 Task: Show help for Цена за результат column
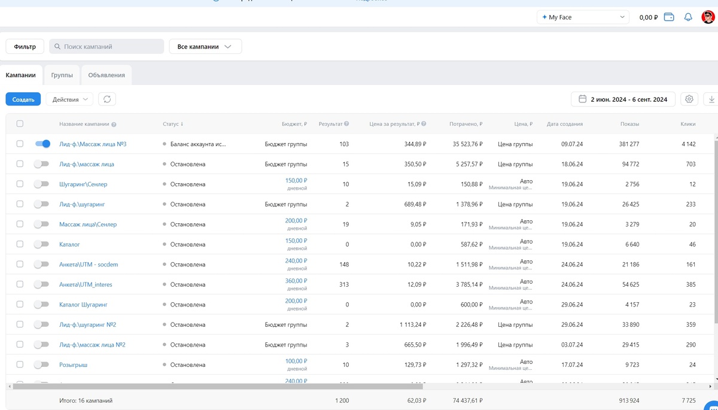coord(424,124)
